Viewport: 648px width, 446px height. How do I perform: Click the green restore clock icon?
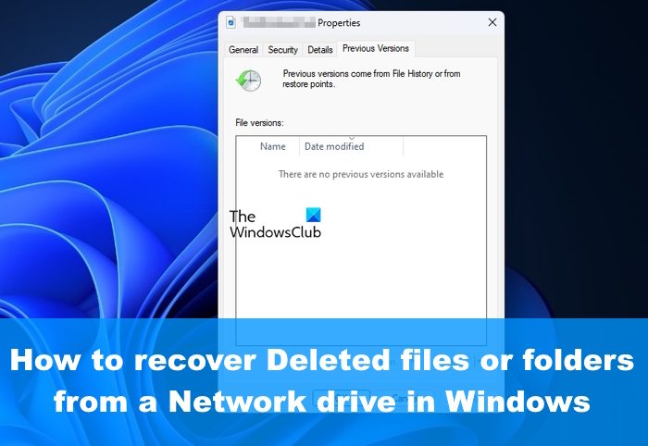click(x=248, y=81)
